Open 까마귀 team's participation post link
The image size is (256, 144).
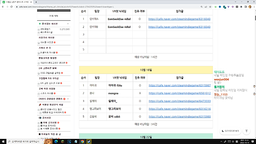click(x=179, y=85)
